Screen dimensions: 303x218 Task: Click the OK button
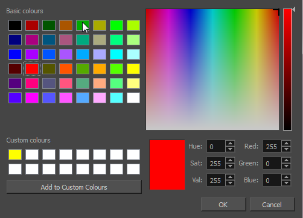[x=223, y=205]
